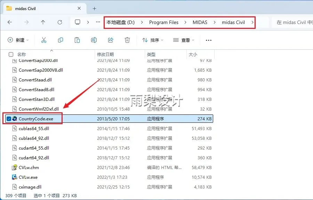Click the 51,493 KB size cell
This screenshot has height=200, width=313.
[x=202, y=129]
